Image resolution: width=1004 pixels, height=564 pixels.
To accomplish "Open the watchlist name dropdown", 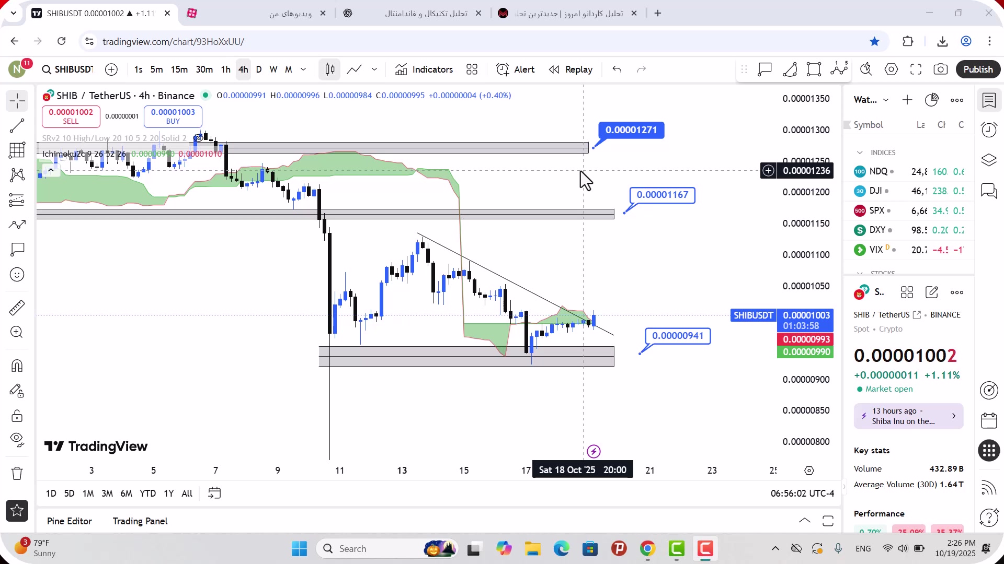I will pyautogui.click(x=871, y=100).
